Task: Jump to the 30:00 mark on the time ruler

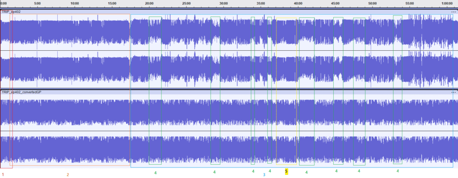Action: 224,4
